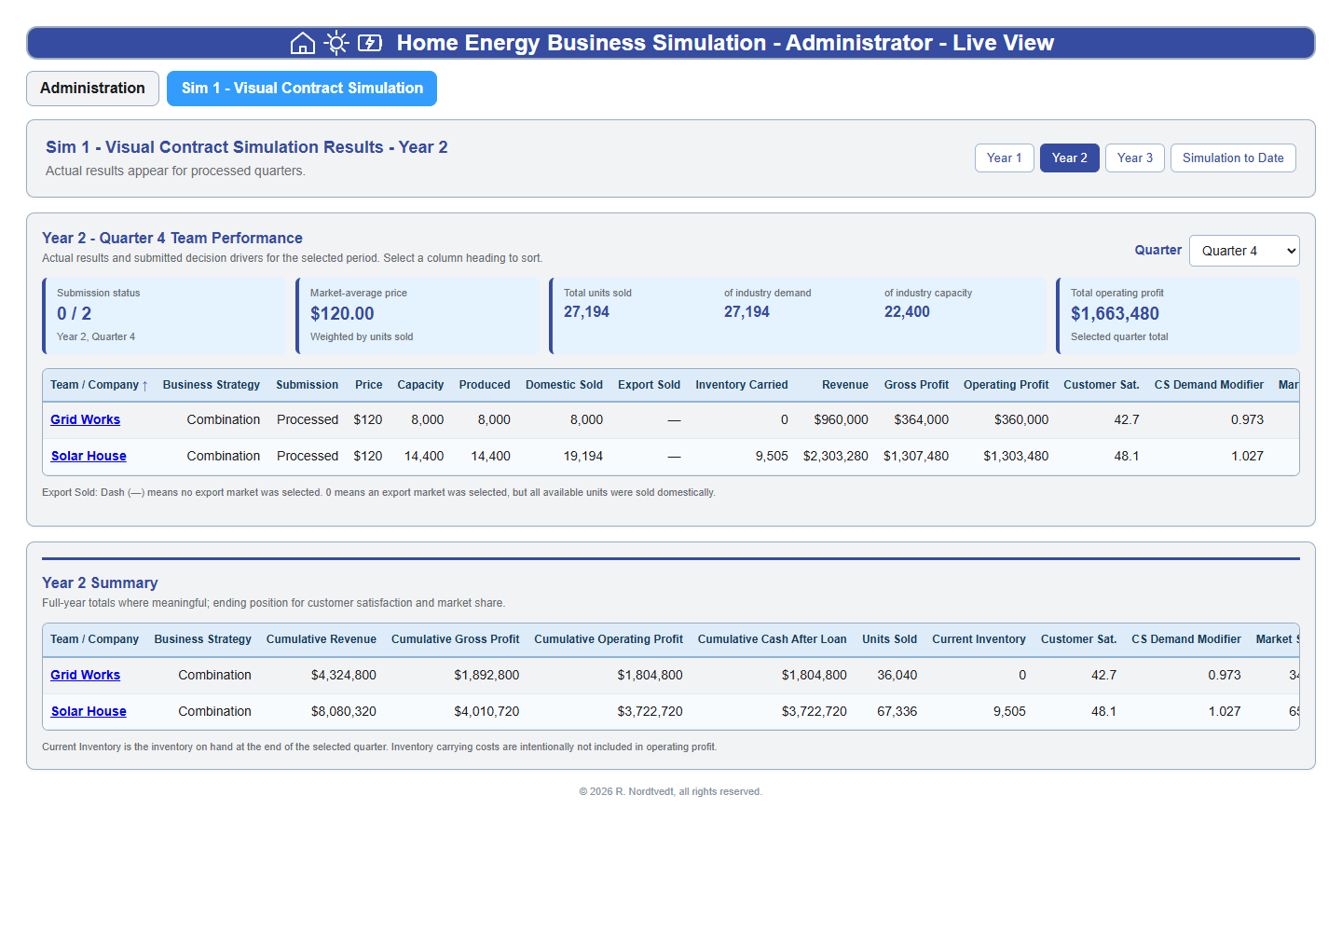Open Sim 1 - Visual Contract Simulation tab
This screenshot has width=1342, height=932.
tap(302, 89)
